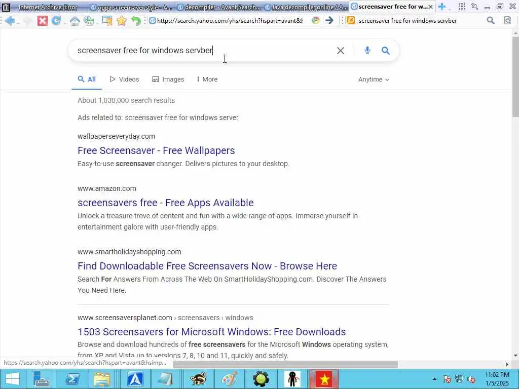Open the green gear app on taskbar
519x389 pixels.
click(x=261, y=379)
